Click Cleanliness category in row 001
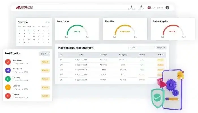 (x=123, y=60)
